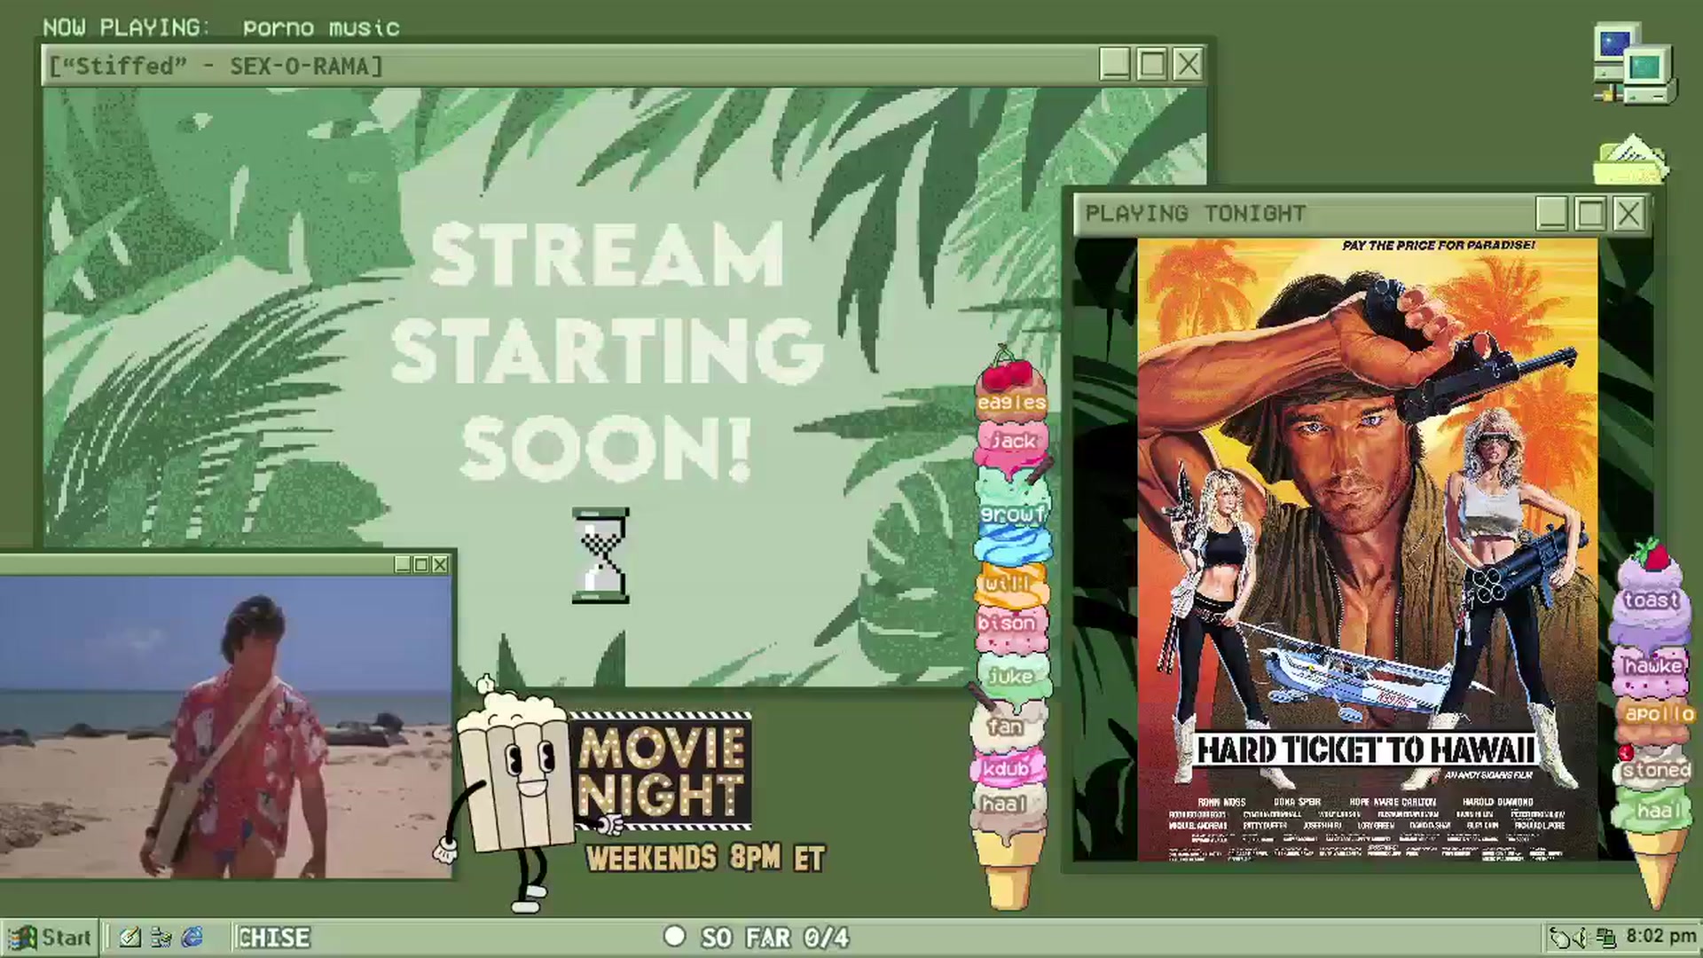This screenshot has width=1703, height=958.
Task: Click the CHISE taskbar item
Action: (x=274, y=938)
